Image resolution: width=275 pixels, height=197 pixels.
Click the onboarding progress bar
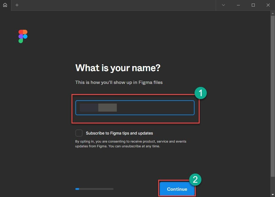click(x=94, y=189)
